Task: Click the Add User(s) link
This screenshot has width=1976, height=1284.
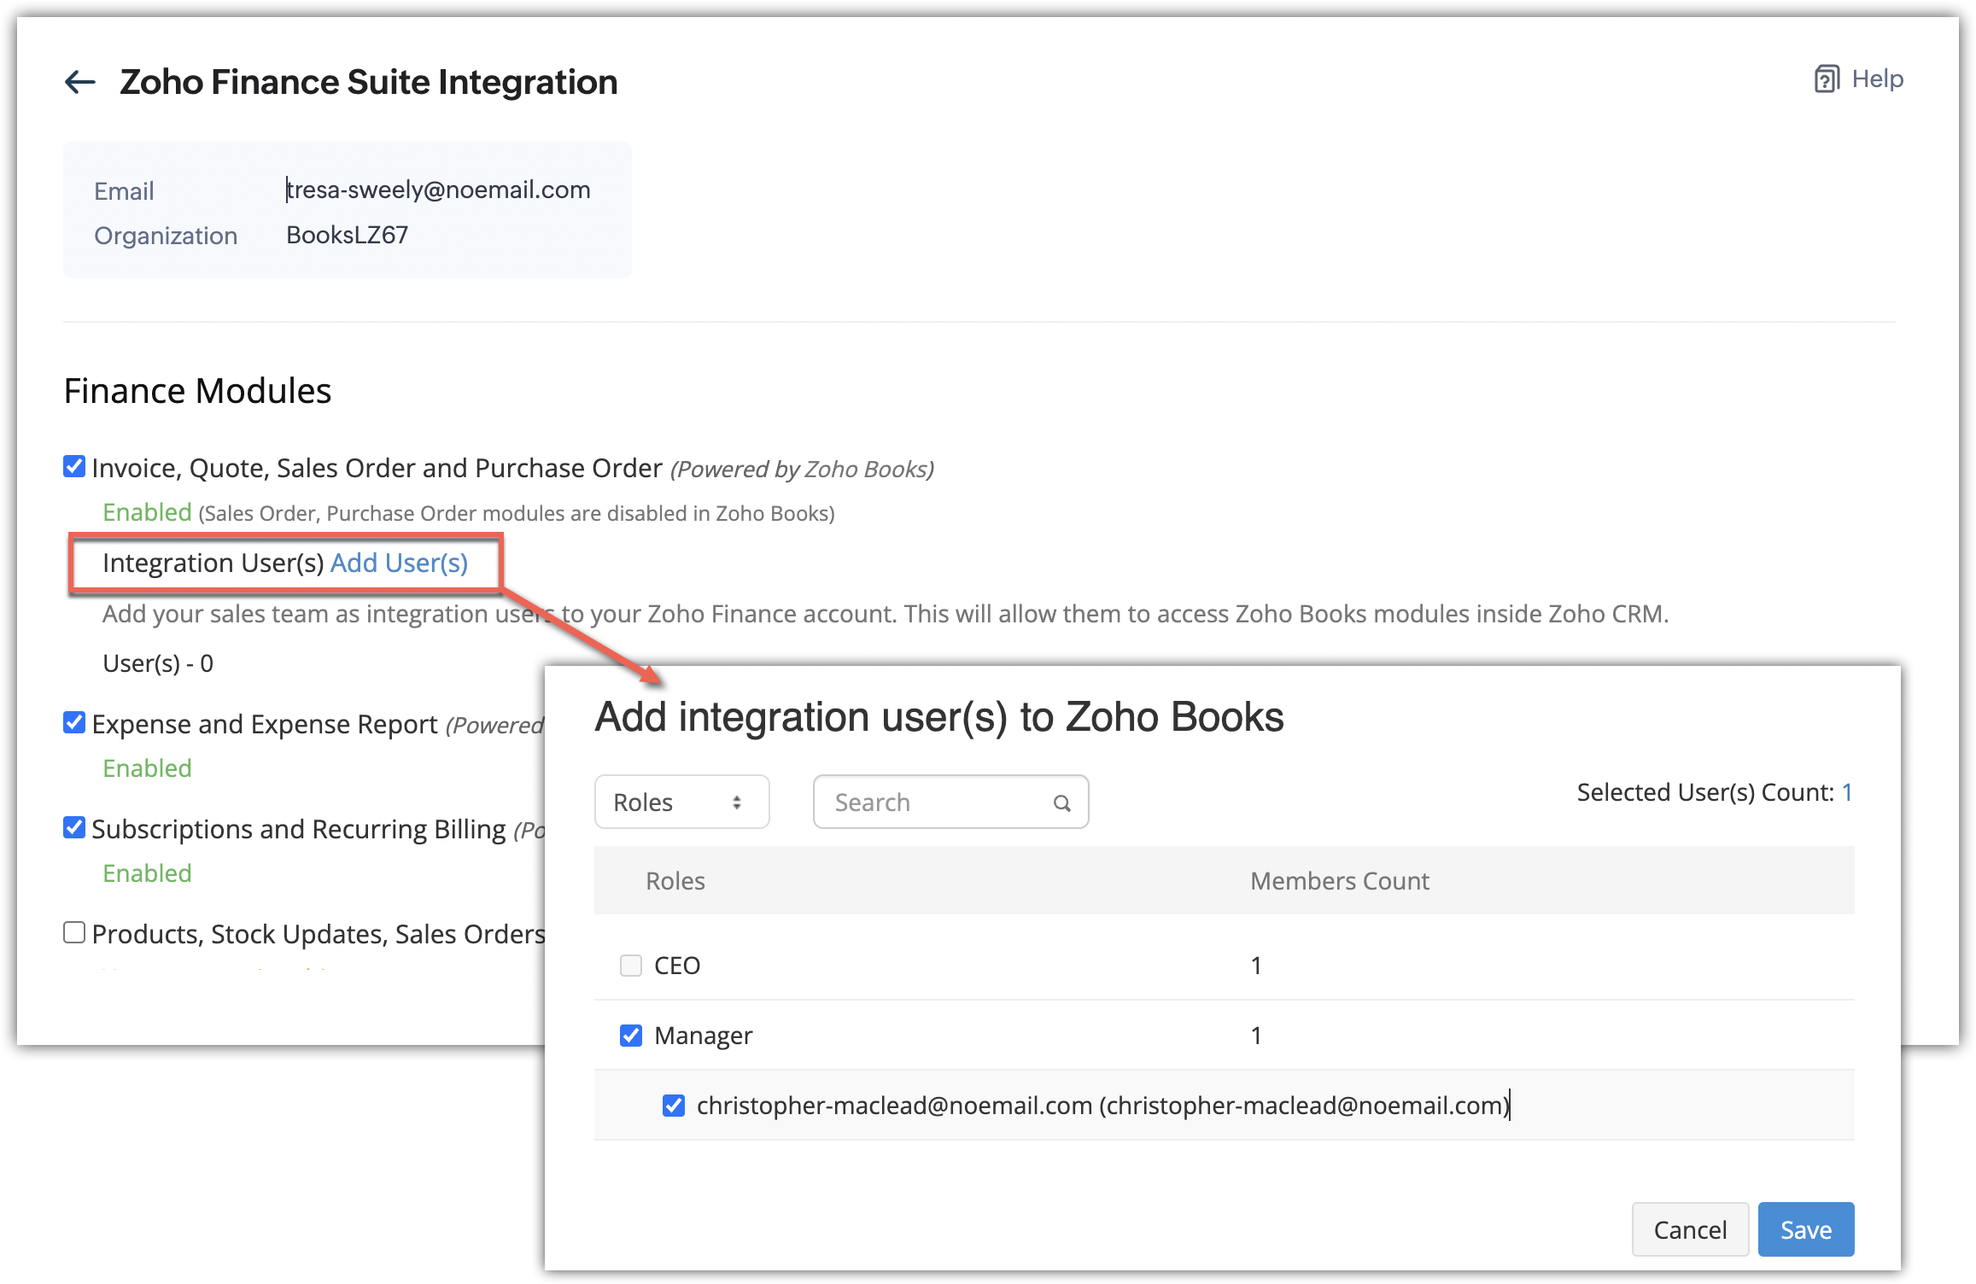Action: (x=399, y=563)
